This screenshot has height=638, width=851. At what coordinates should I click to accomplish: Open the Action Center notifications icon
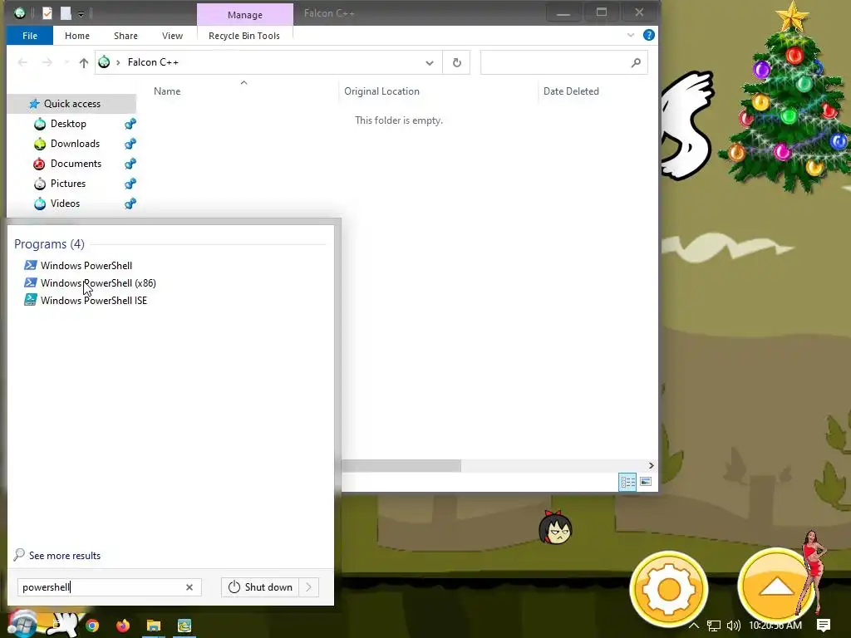(824, 626)
